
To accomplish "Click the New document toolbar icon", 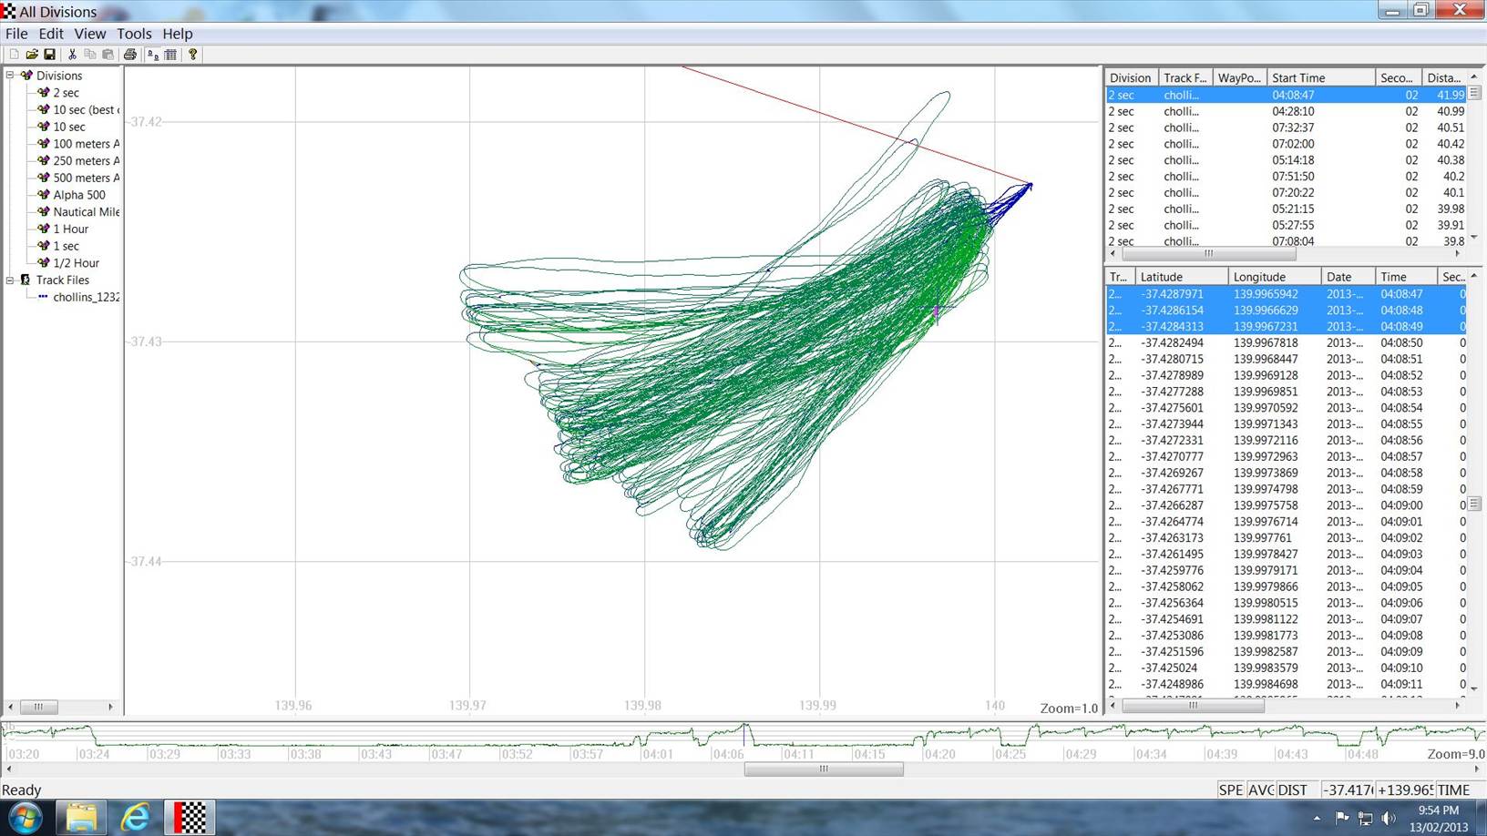I will tap(15, 55).
